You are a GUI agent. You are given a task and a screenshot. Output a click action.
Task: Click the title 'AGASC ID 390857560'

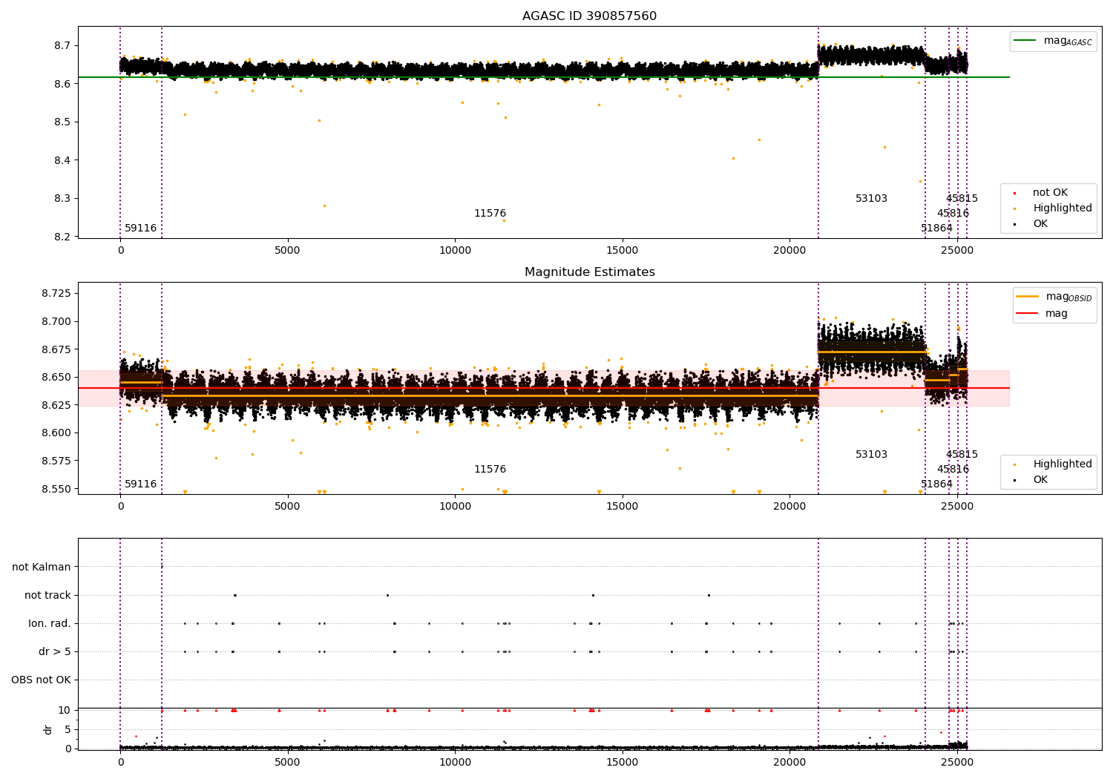tap(589, 16)
